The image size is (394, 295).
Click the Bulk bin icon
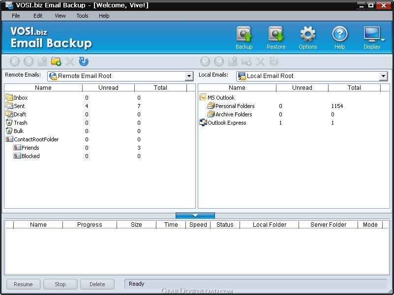tap(9, 131)
